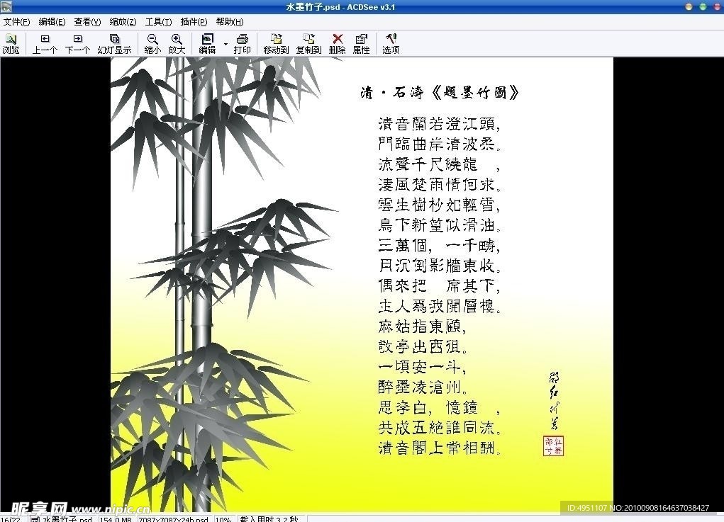Click the displayed bamboo painting image
Image resolution: width=724 pixels, height=522 pixels.
click(x=362, y=285)
